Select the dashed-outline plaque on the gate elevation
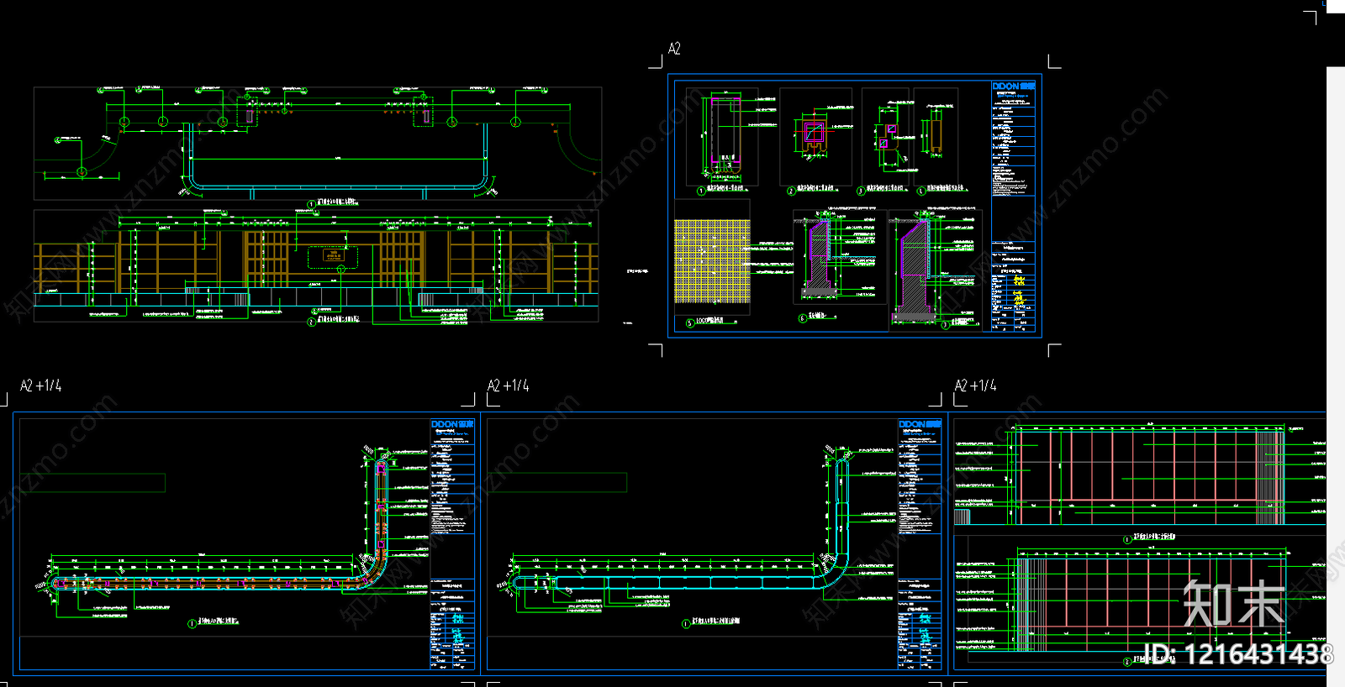Image resolution: width=1345 pixels, height=687 pixels. [x=335, y=256]
